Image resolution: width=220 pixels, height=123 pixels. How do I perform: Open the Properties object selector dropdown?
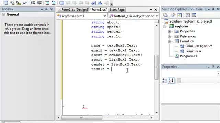[219, 73]
